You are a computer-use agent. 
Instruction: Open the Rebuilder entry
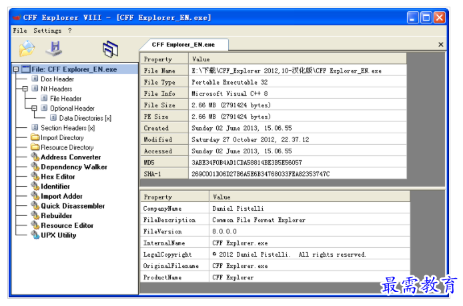(x=57, y=215)
